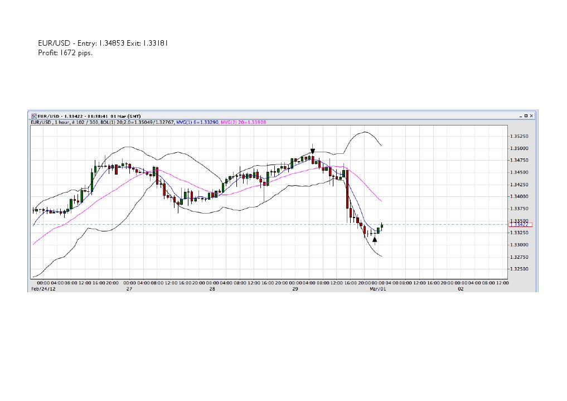Close the EUR/USD chart window
The image size is (567, 401).
pyautogui.click(x=531, y=116)
